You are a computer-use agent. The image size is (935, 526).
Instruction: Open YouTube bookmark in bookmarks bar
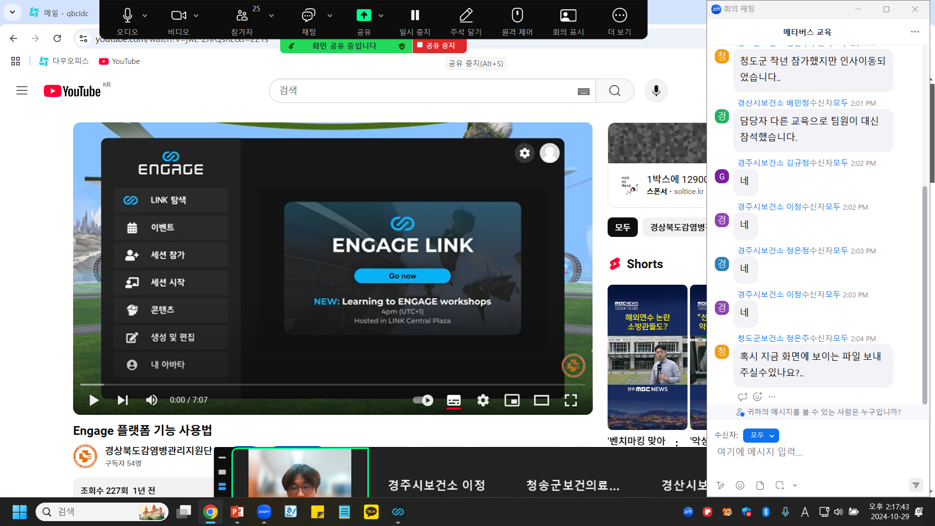tap(119, 61)
